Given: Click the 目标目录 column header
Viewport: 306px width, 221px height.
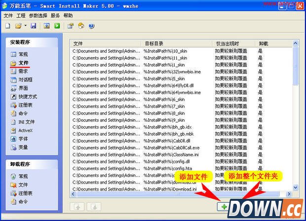Looking at the screenshot, I should tap(177, 43).
